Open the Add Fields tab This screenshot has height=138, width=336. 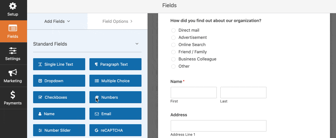pos(57,21)
